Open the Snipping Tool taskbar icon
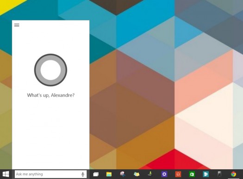Viewport: 243px width, 179px height. tap(123, 174)
